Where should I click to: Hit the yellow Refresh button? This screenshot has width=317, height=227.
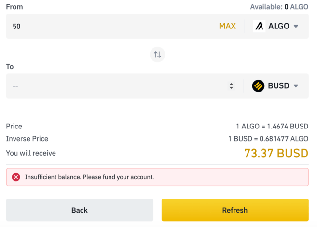235,210
